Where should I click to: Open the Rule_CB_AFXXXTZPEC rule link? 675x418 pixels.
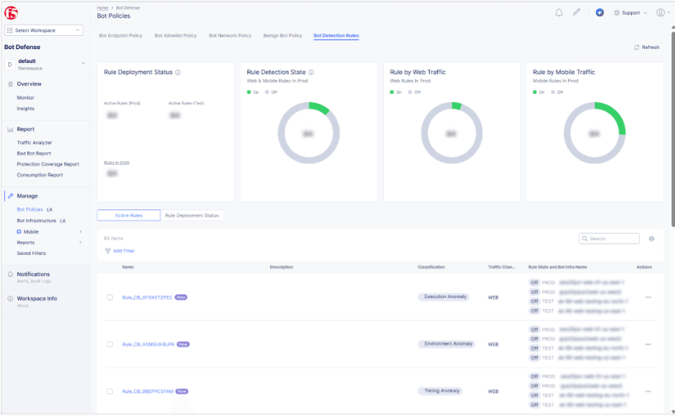click(x=147, y=298)
